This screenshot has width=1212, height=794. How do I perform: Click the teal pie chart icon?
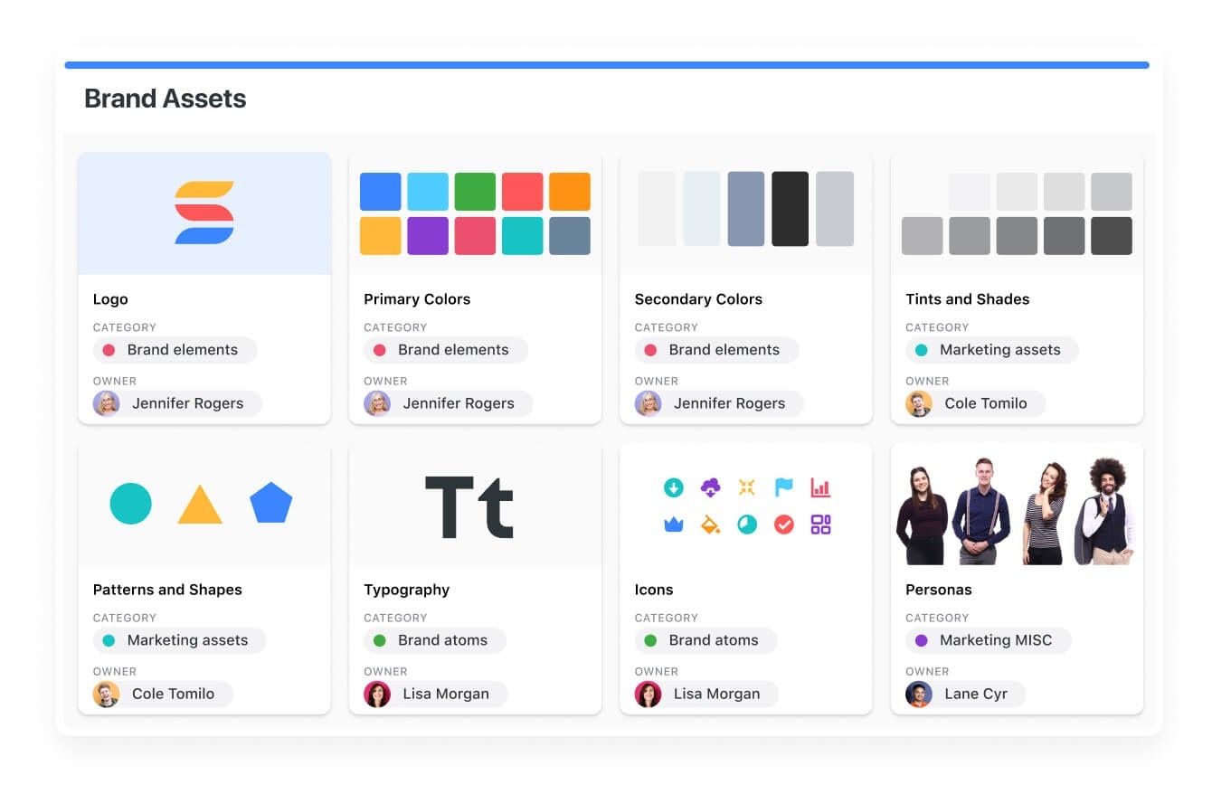click(747, 525)
